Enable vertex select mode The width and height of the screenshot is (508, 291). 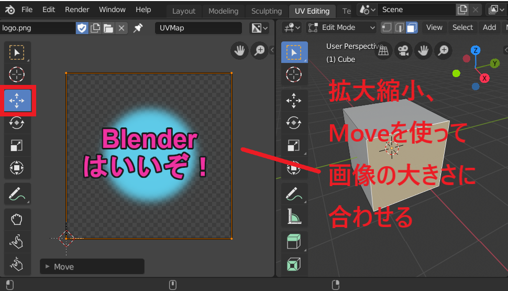pyautogui.click(x=386, y=28)
